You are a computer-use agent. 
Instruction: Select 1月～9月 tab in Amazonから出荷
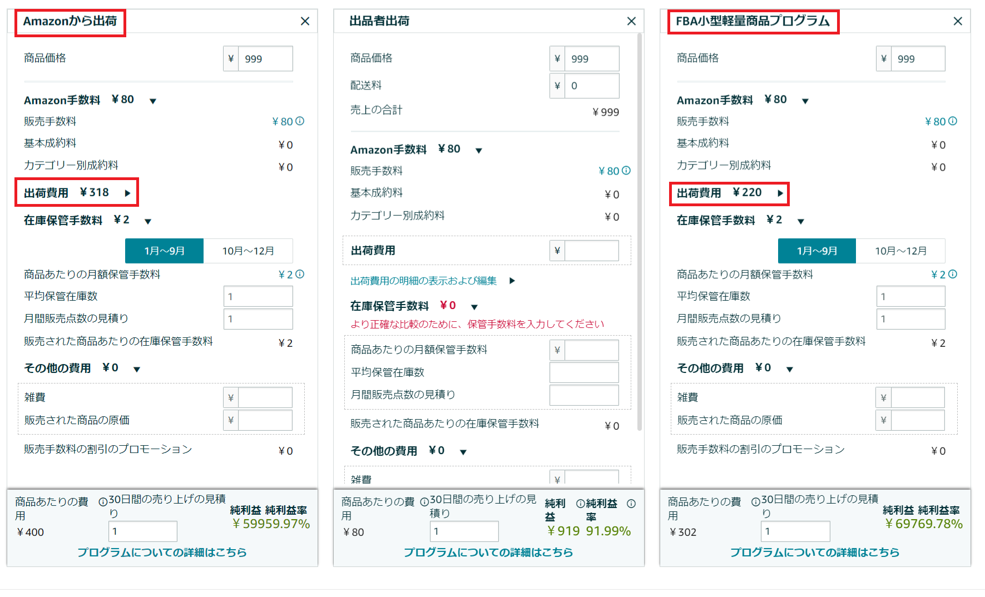pos(164,251)
